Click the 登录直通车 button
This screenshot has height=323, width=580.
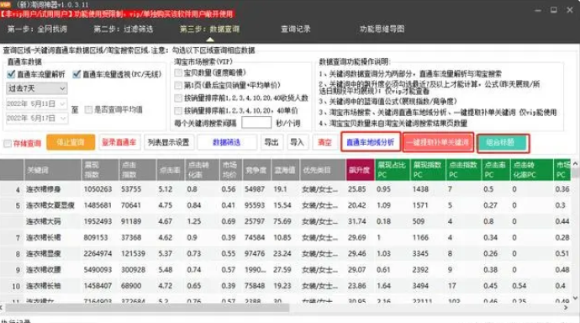(119, 142)
